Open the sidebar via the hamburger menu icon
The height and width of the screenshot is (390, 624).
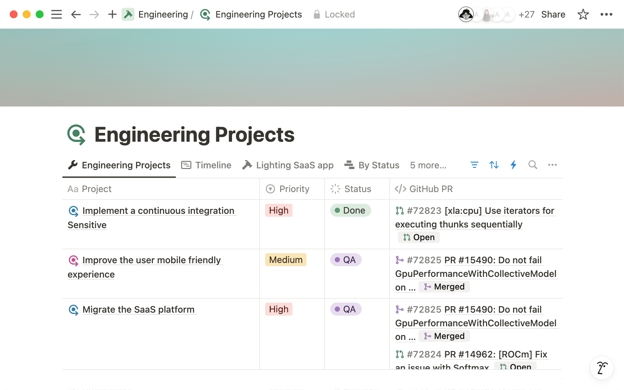click(x=56, y=14)
